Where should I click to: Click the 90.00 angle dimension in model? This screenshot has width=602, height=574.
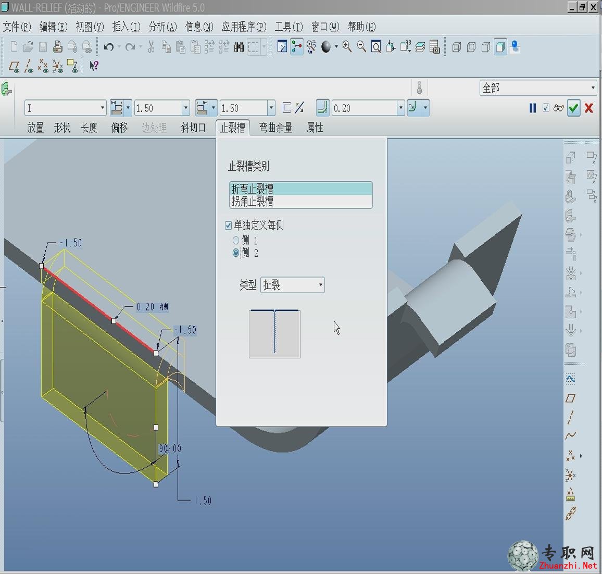tap(170, 448)
